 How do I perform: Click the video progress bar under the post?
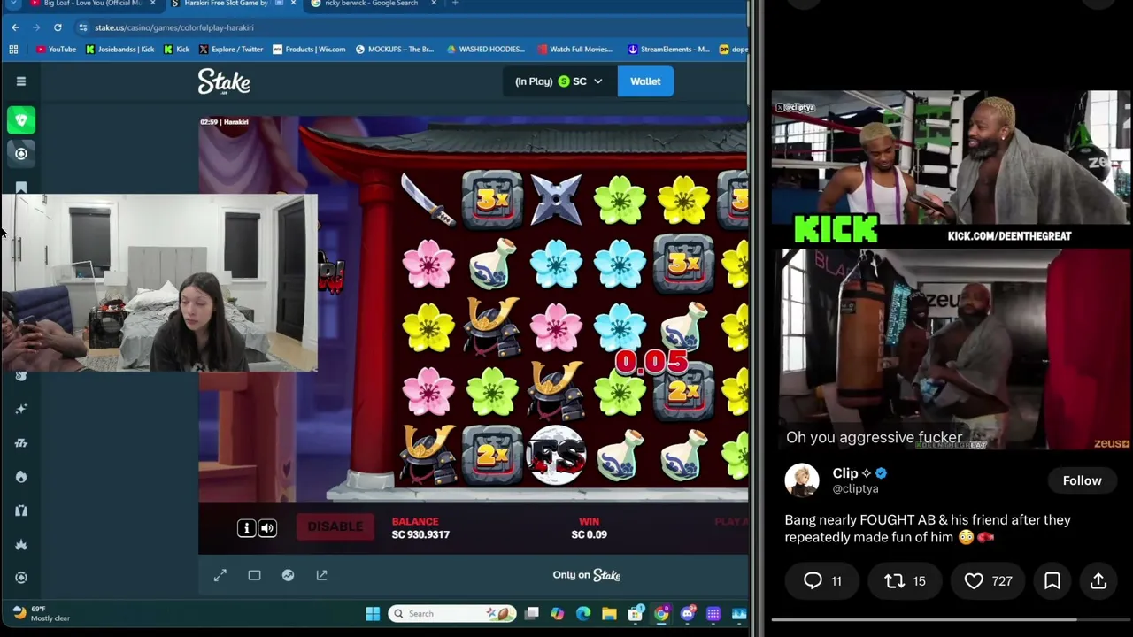tap(951, 620)
